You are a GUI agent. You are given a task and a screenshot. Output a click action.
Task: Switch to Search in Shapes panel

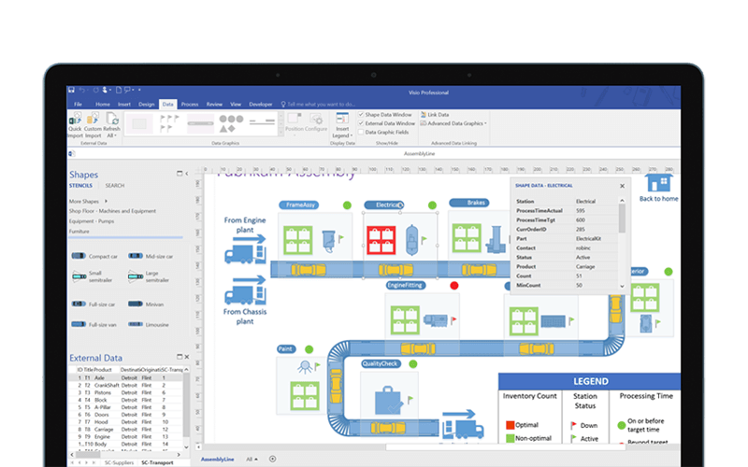point(114,186)
